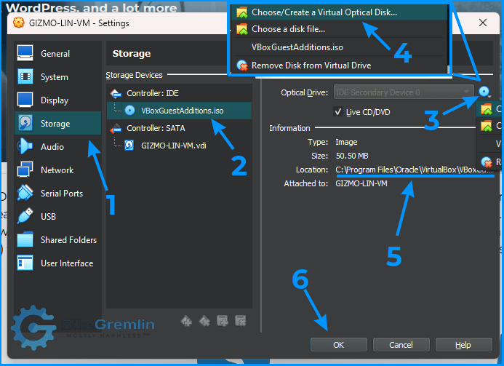
Task: Choose 'Choose a disk file...' menu entry
Action: (x=339, y=29)
